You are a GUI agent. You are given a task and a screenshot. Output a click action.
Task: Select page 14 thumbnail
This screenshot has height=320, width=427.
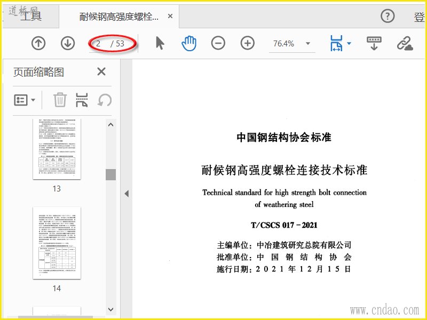pyautogui.click(x=57, y=243)
